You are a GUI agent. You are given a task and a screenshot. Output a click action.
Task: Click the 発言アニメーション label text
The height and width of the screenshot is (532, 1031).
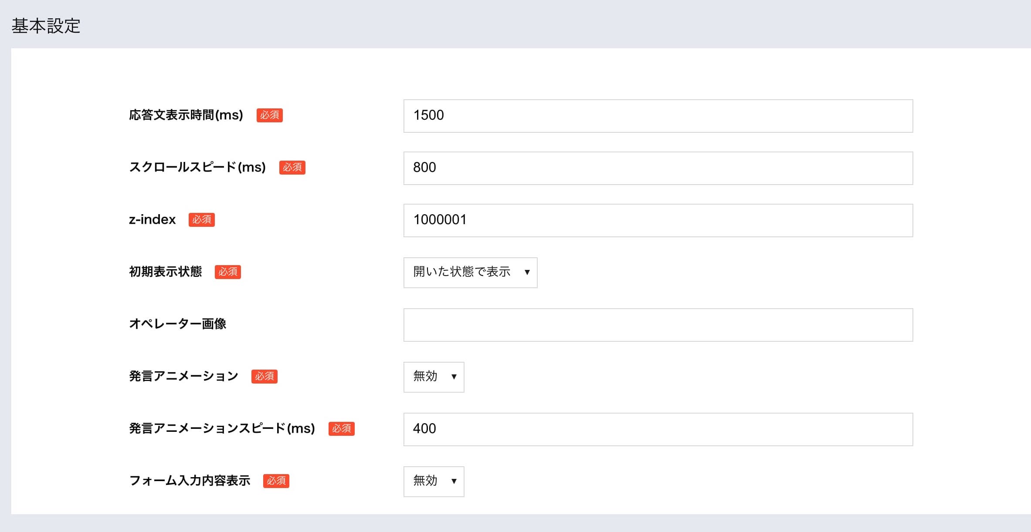click(x=183, y=376)
